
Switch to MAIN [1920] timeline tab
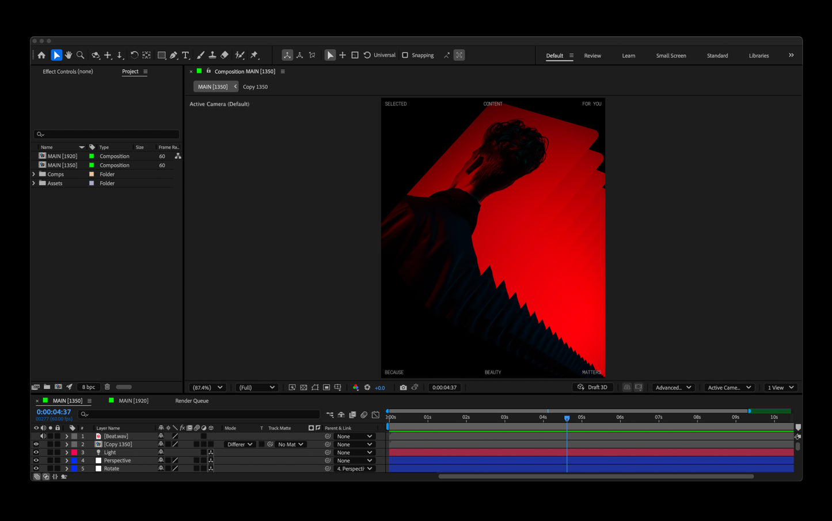coord(134,401)
